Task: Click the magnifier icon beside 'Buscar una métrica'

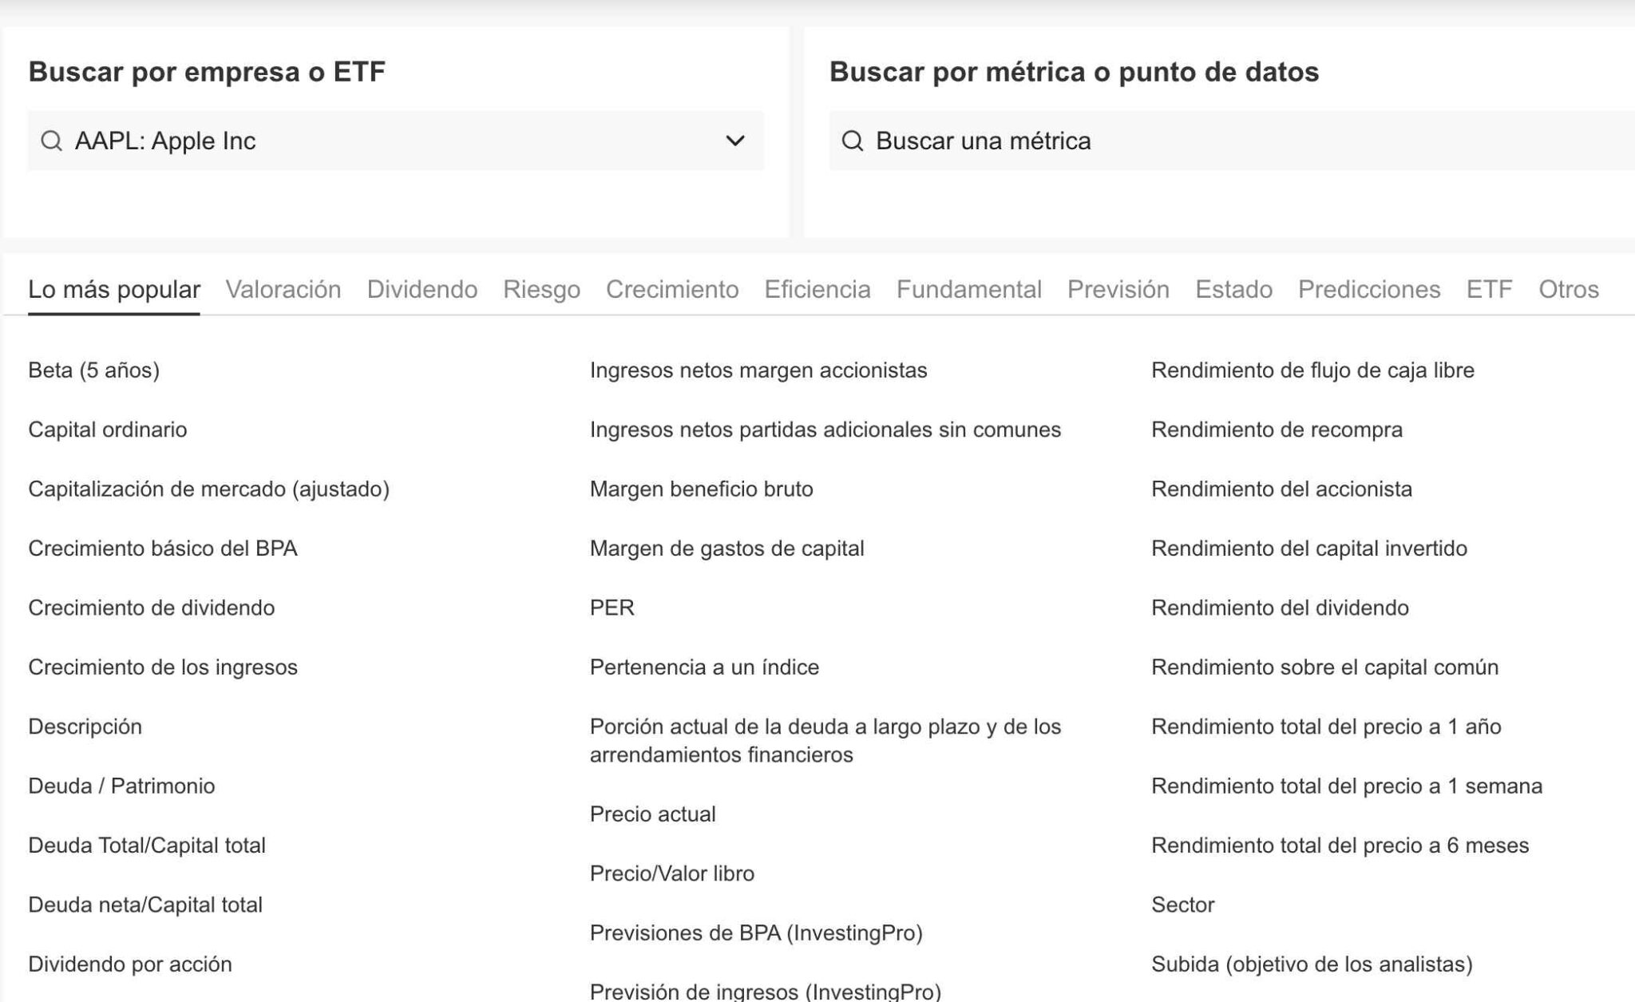Action: (853, 141)
